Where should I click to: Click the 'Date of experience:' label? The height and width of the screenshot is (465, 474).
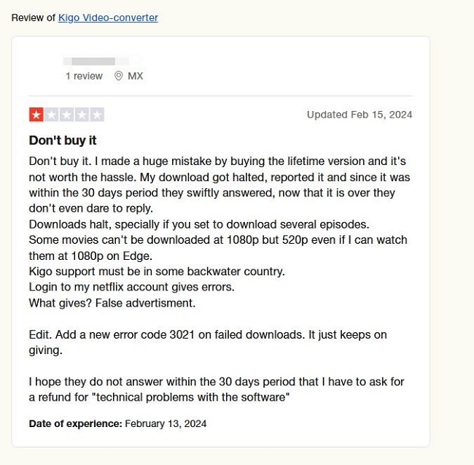pyautogui.click(x=76, y=423)
